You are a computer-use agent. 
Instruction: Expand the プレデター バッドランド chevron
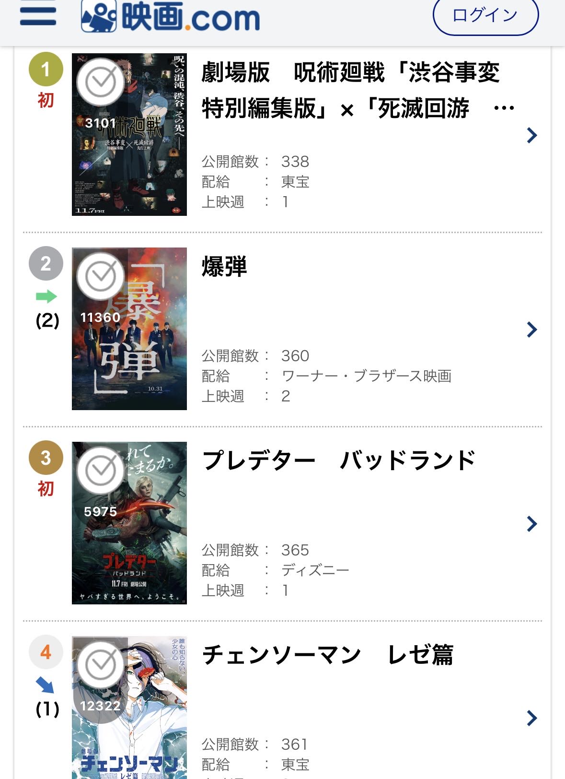click(531, 524)
